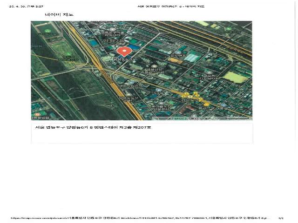Click the yellow sports field on the map's right

236,77
